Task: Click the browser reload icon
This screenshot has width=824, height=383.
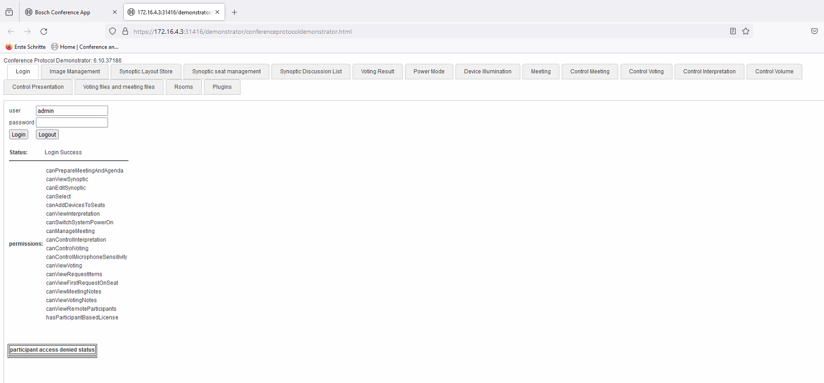Action: (x=44, y=31)
